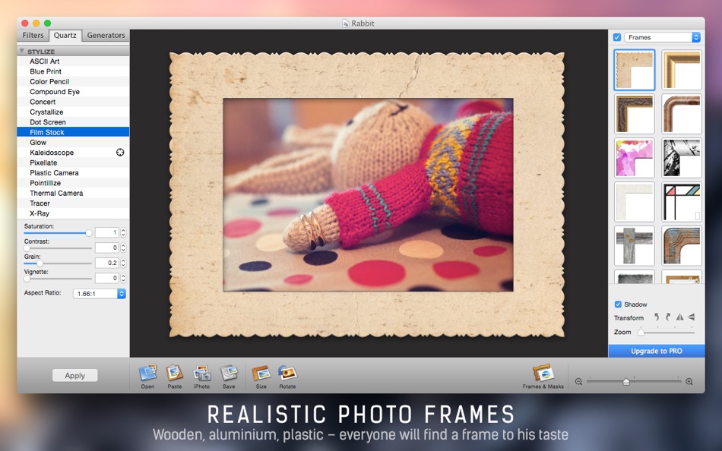
Task: Select the Thermal Camera filter
Action: (73, 193)
